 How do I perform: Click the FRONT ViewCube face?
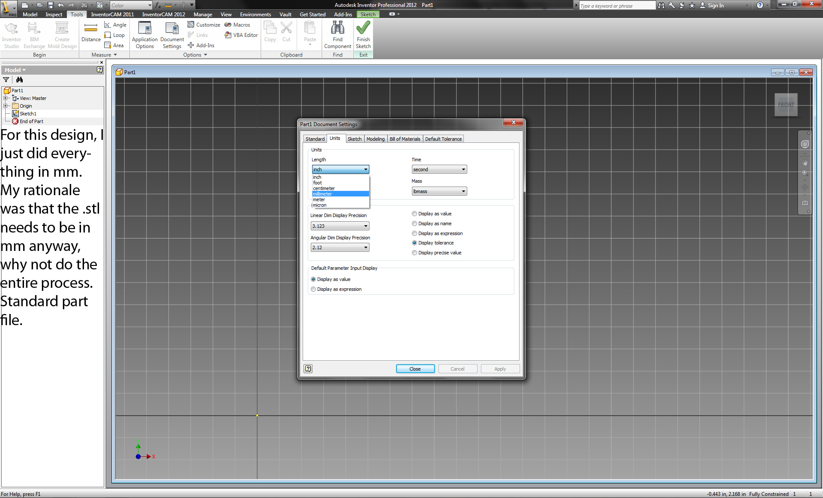786,105
